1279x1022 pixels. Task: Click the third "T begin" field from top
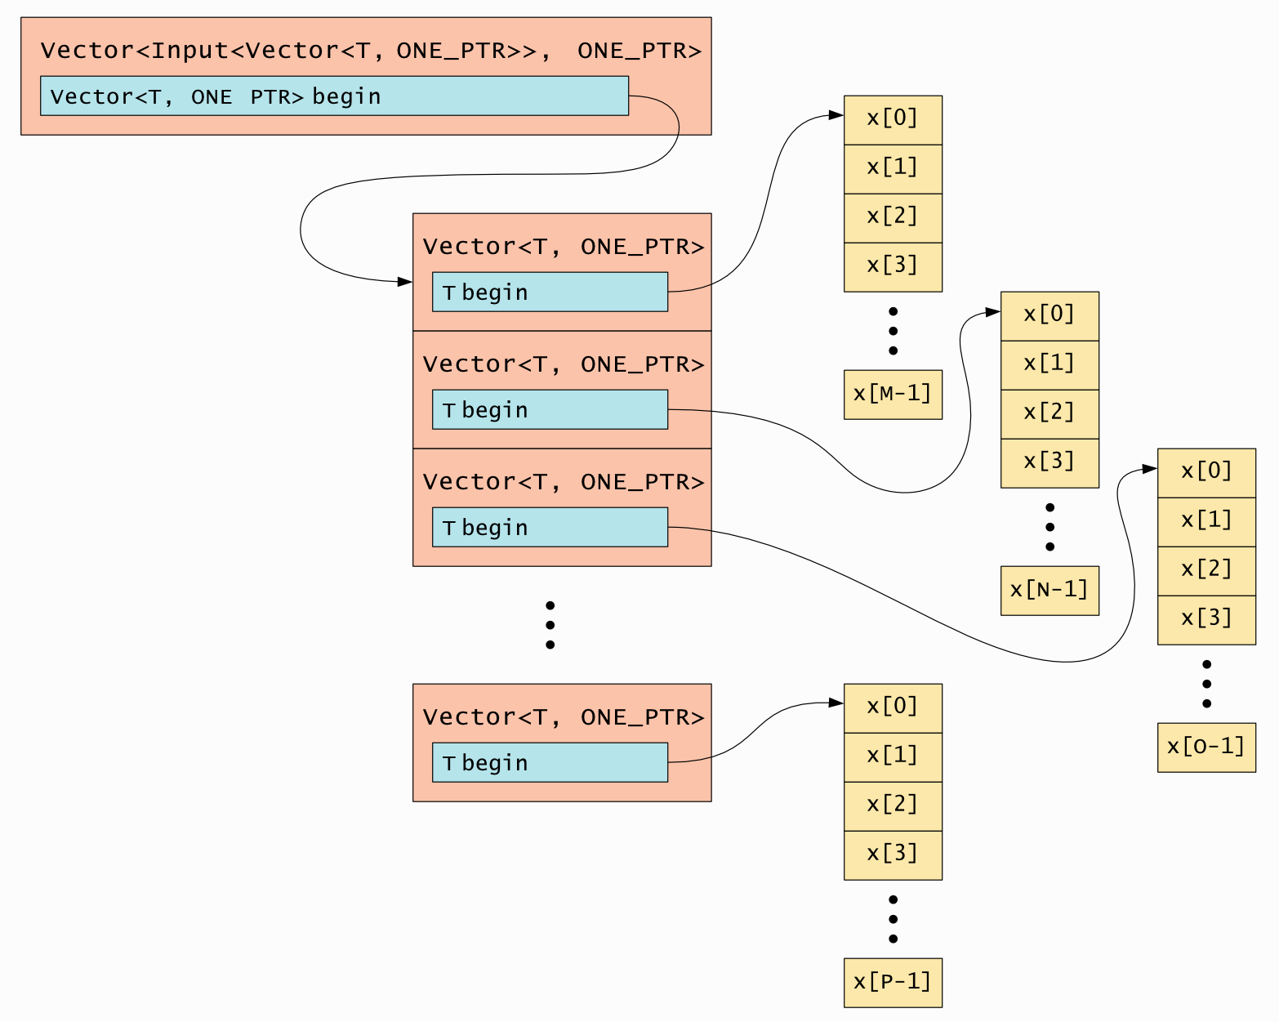click(550, 528)
